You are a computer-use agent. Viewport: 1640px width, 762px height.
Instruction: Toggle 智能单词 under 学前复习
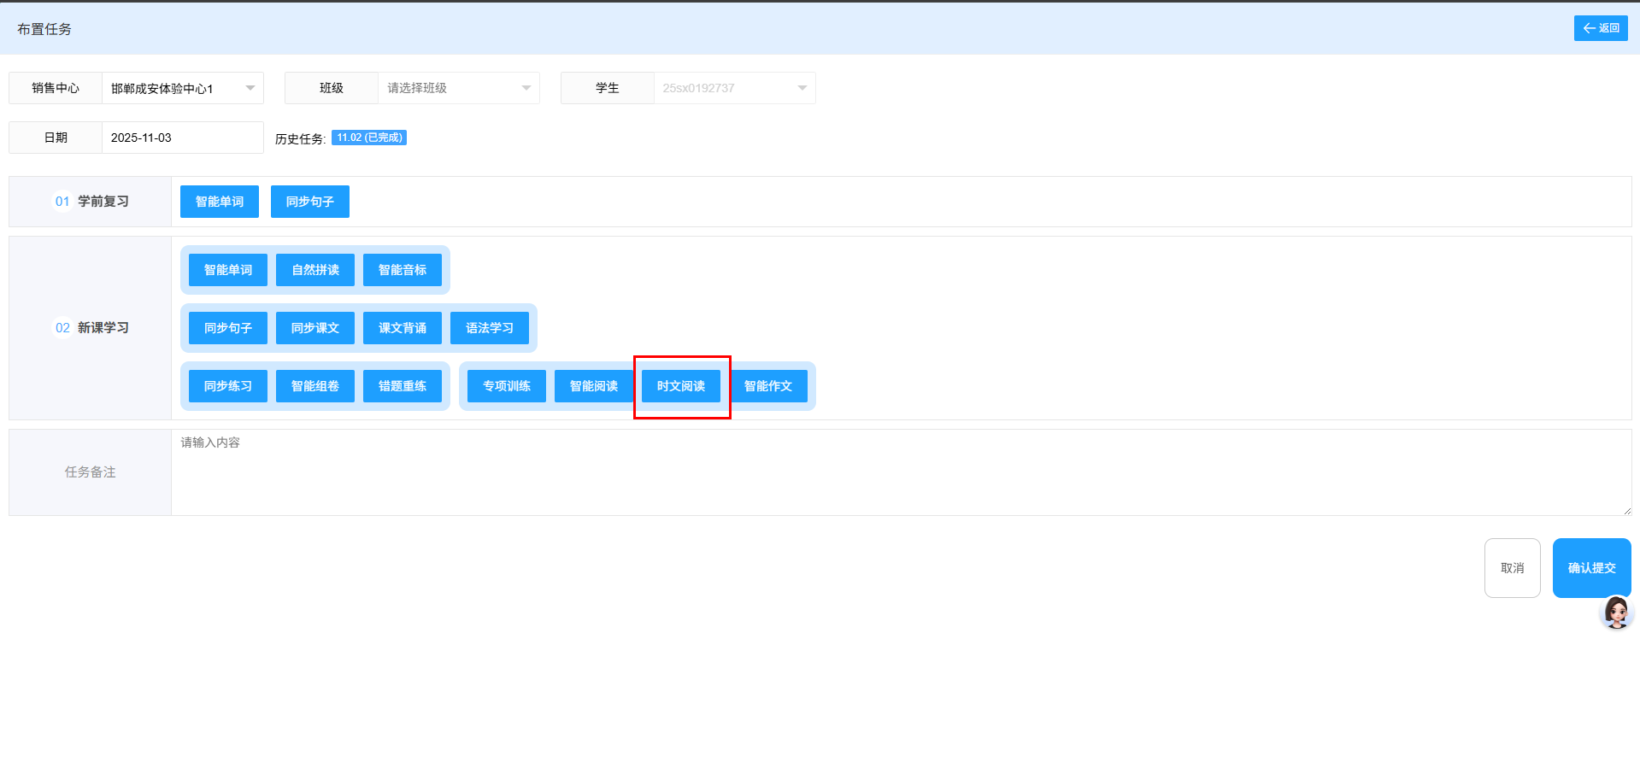(x=220, y=202)
